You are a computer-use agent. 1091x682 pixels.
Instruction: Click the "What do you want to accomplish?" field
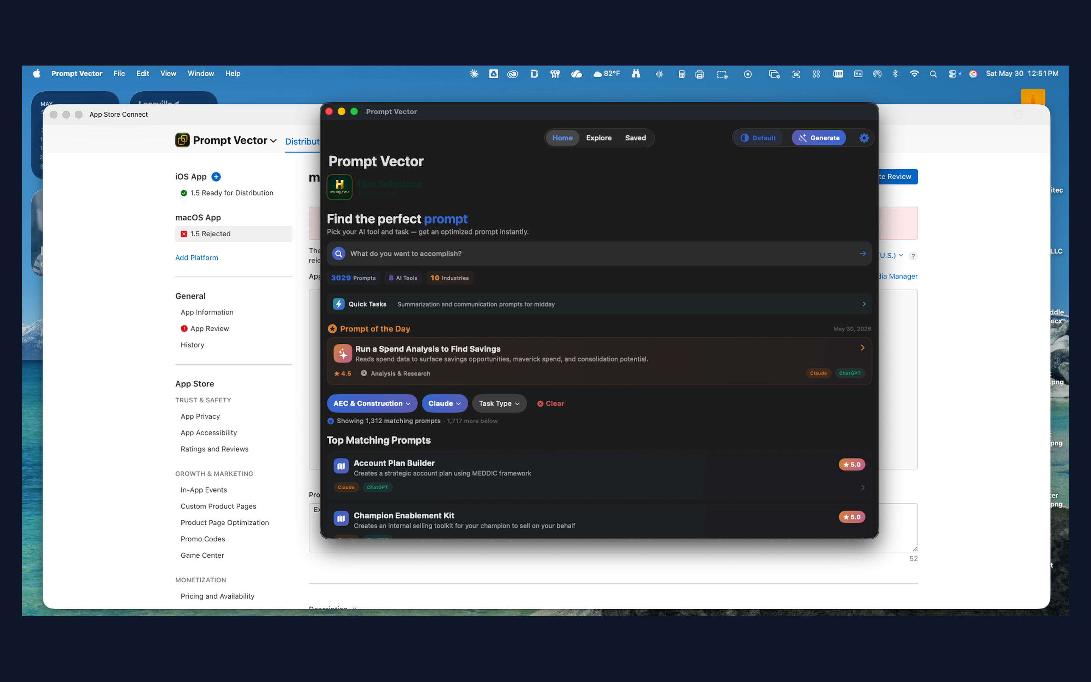pos(599,253)
